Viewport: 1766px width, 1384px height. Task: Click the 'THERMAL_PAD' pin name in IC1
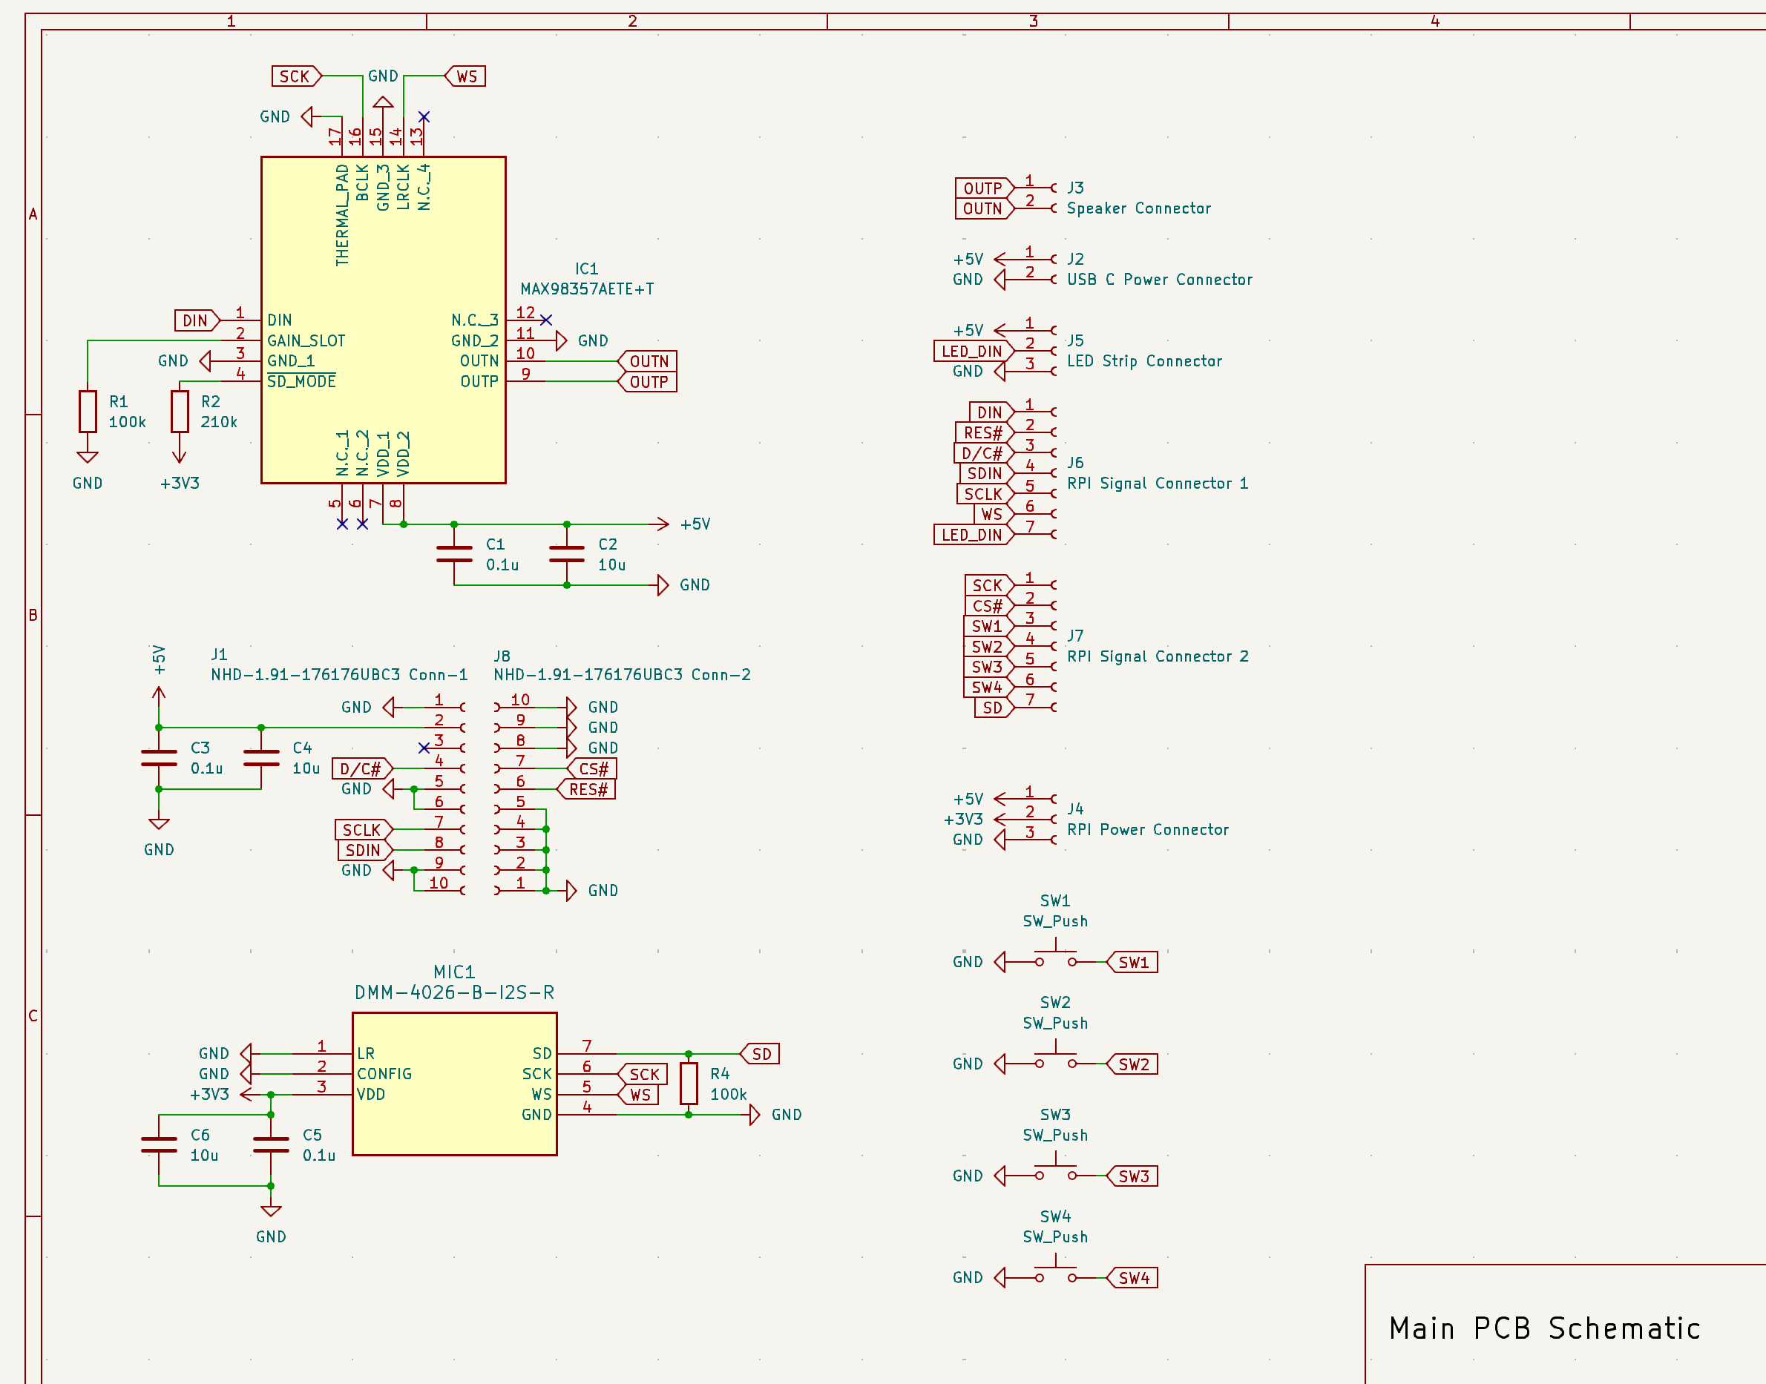(x=342, y=215)
